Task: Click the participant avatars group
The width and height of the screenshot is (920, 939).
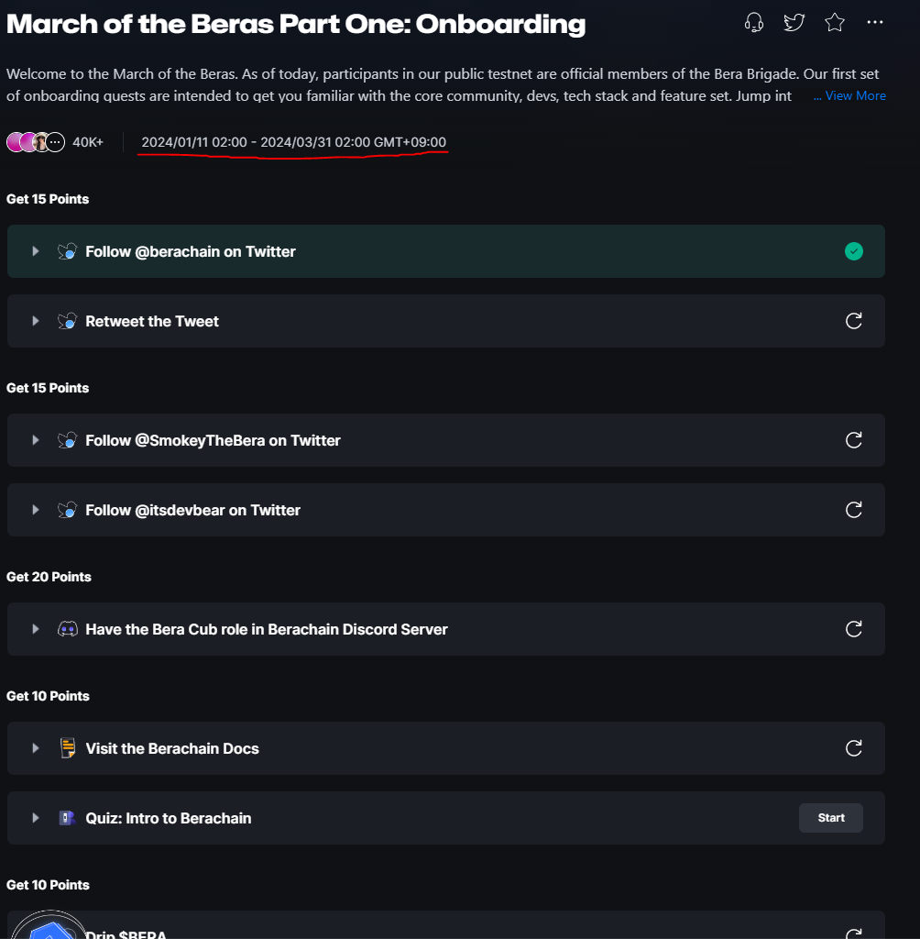Action: coord(36,142)
